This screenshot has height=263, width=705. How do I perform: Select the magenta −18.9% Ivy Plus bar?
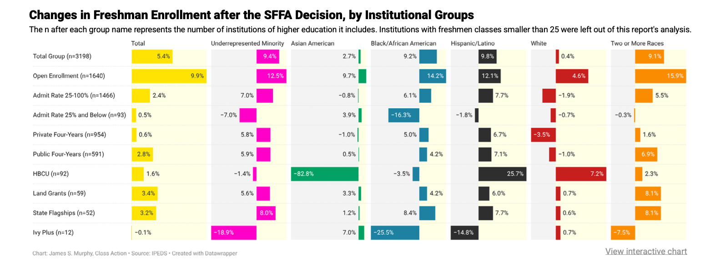234,233
